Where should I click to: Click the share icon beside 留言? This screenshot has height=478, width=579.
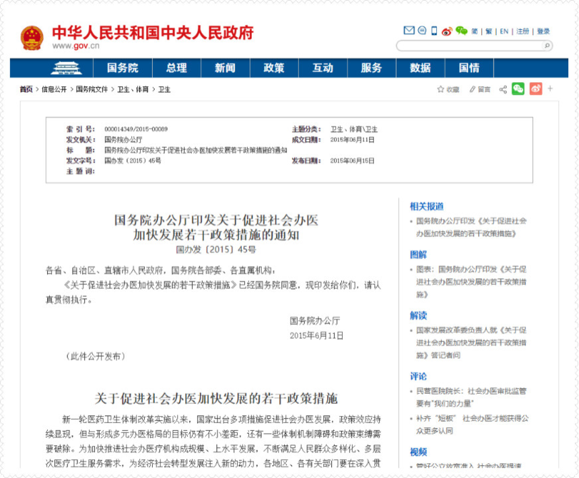503,89
